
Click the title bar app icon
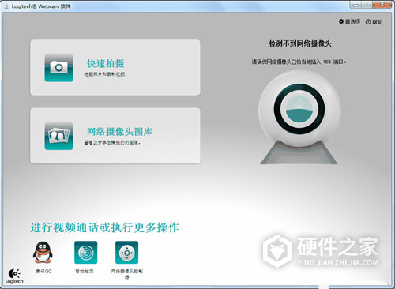click(x=6, y=6)
